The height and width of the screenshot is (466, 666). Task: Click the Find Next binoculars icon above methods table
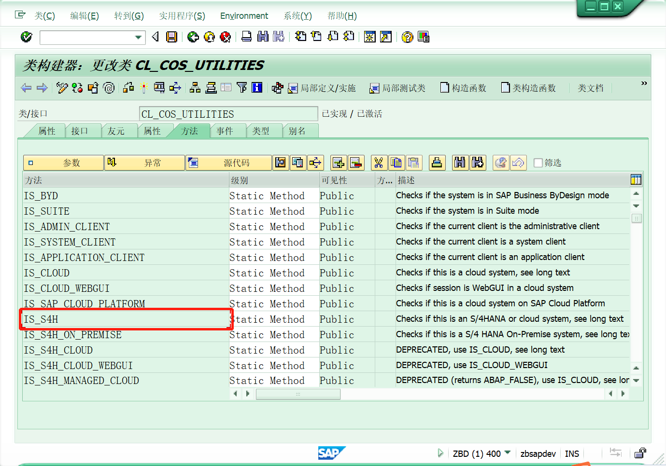(x=477, y=163)
